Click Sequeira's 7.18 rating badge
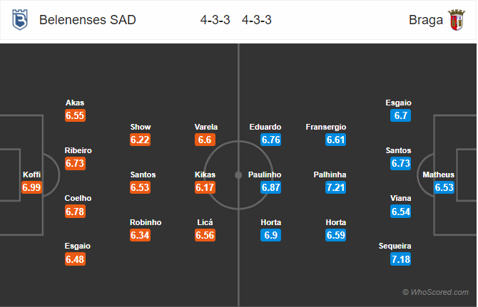 tap(401, 259)
